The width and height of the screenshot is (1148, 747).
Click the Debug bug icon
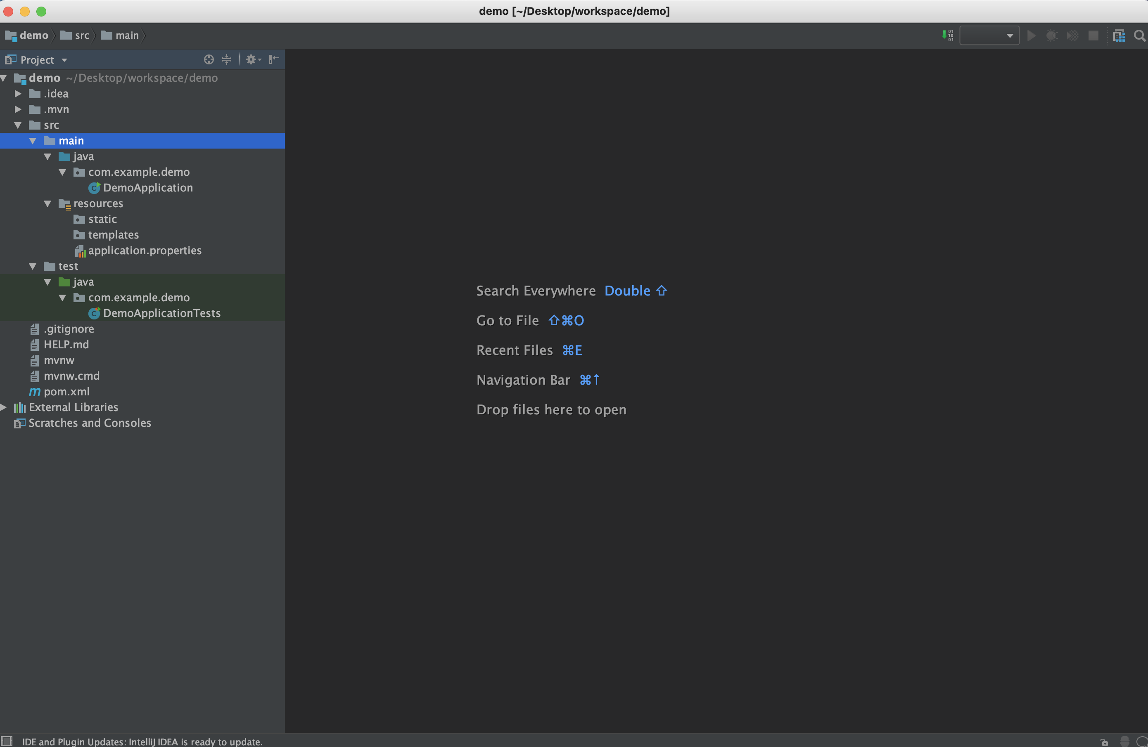coord(1052,35)
